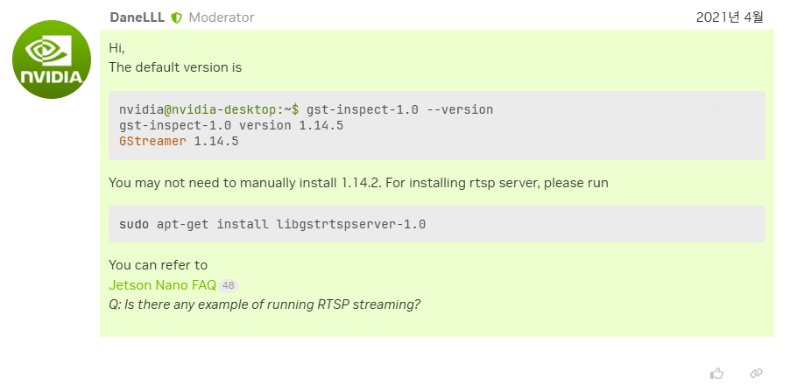This screenshot has height=392, width=797.
Task: Click the RTSP streaming question text
Action: (x=264, y=304)
